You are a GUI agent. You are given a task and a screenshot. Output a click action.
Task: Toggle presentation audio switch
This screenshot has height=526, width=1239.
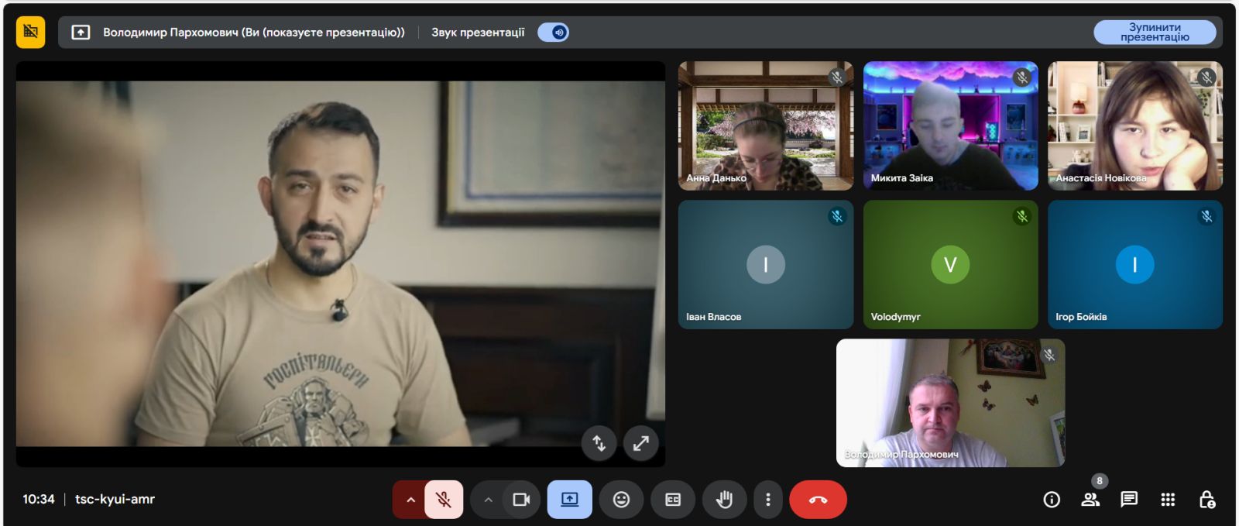pos(554,33)
